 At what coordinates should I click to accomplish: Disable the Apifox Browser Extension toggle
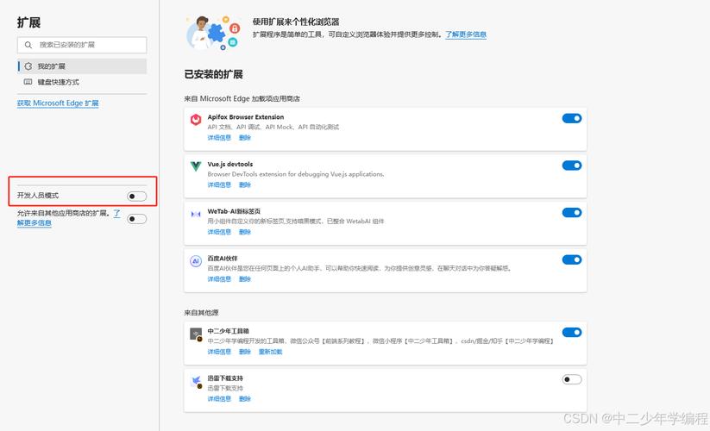(x=572, y=118)
